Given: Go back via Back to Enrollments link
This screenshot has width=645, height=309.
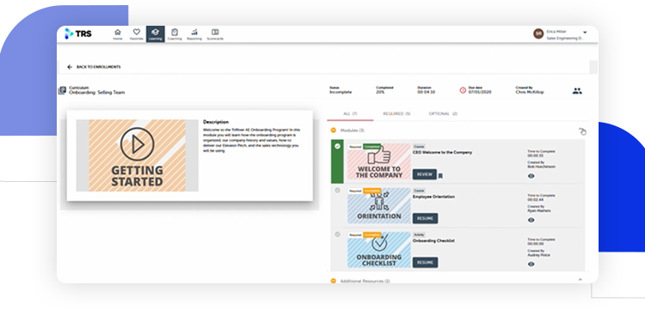Looking at the screenshot, I should coord(95,67).
